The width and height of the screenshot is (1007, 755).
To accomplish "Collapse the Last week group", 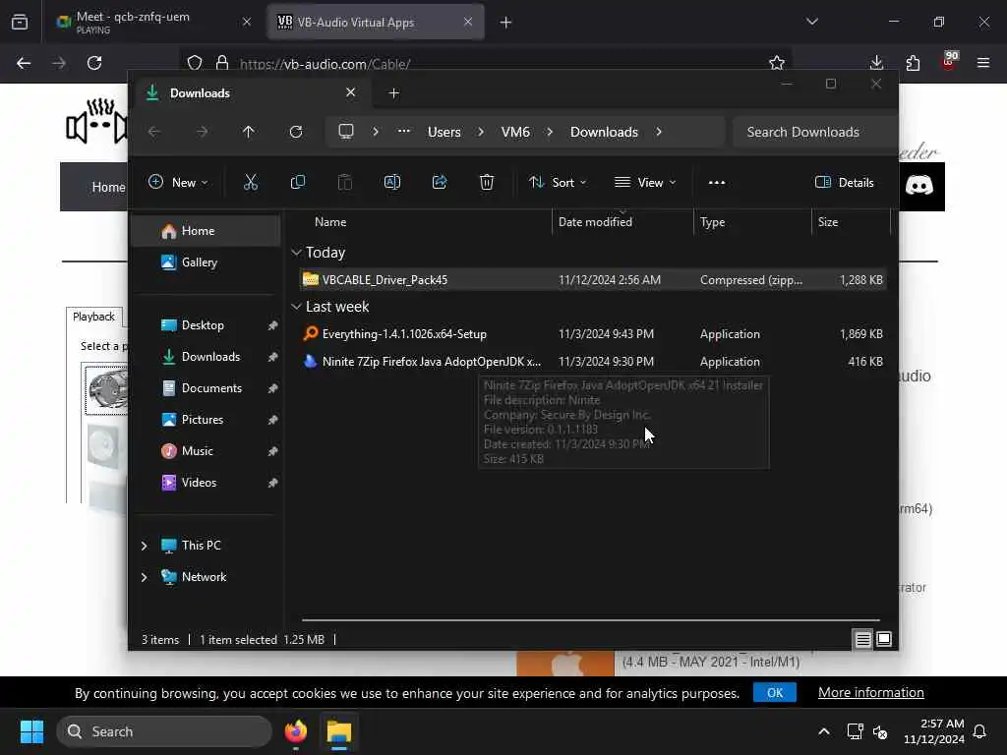I will pyautogui.click(x=296, y=307).
